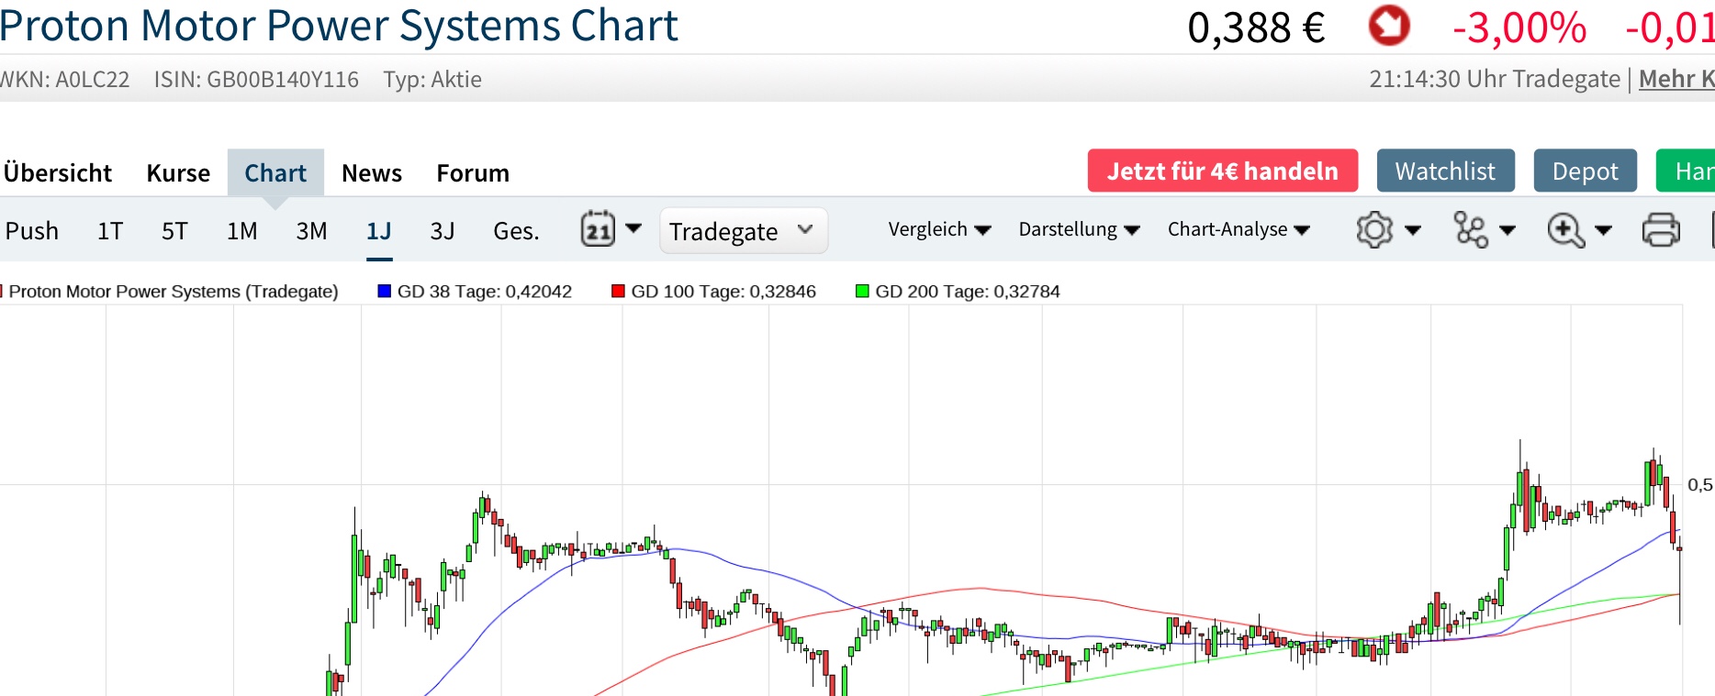The height and width of the screenshot is (696, 1715).
Task: Switch to the News tab
Action: click(372, 173)
